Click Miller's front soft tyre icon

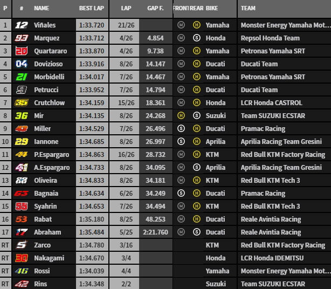pos(181,129)
